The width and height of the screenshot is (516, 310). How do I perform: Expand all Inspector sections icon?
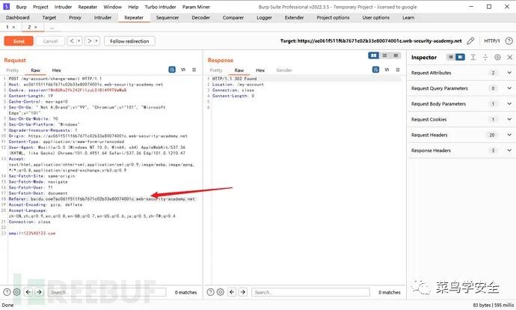[x=473, y=58]
